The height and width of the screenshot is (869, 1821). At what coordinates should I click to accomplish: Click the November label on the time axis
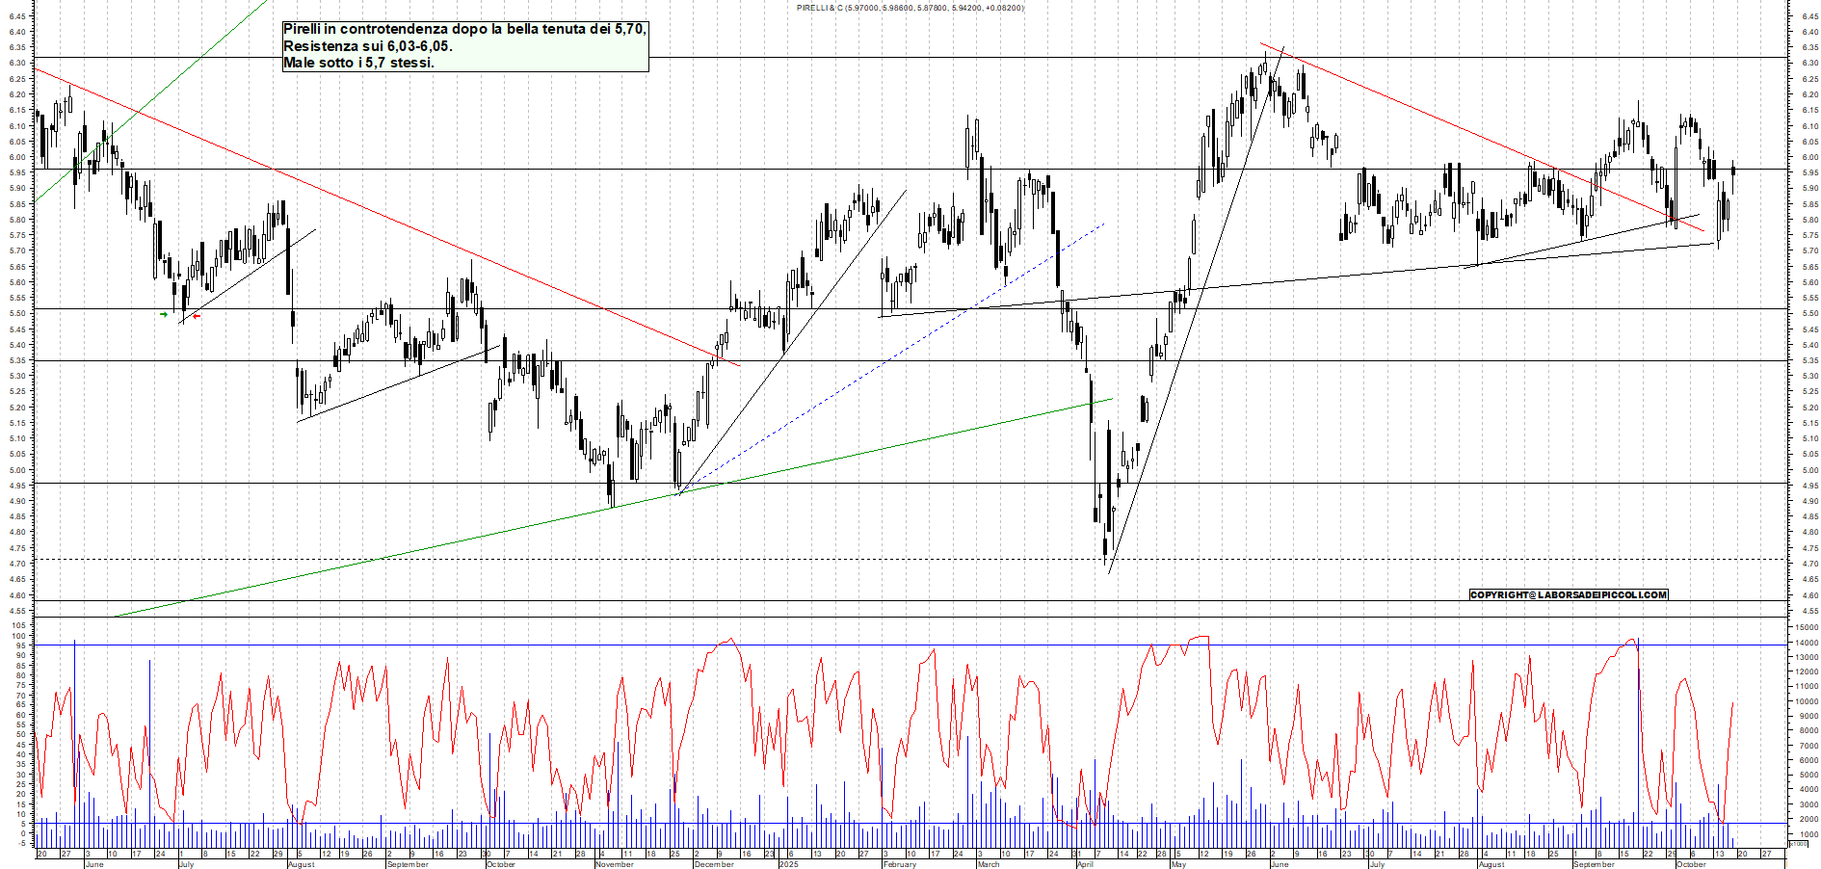point(614,864)
